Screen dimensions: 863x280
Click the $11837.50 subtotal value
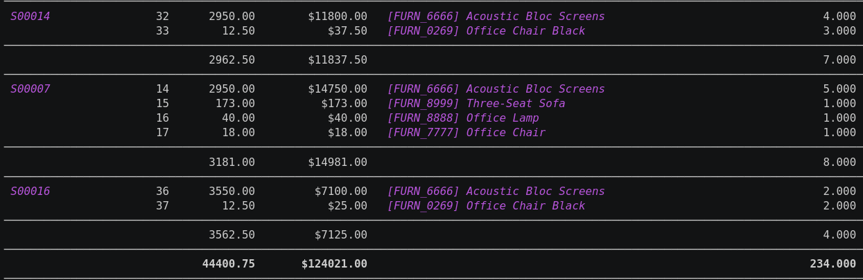(338, 60)
